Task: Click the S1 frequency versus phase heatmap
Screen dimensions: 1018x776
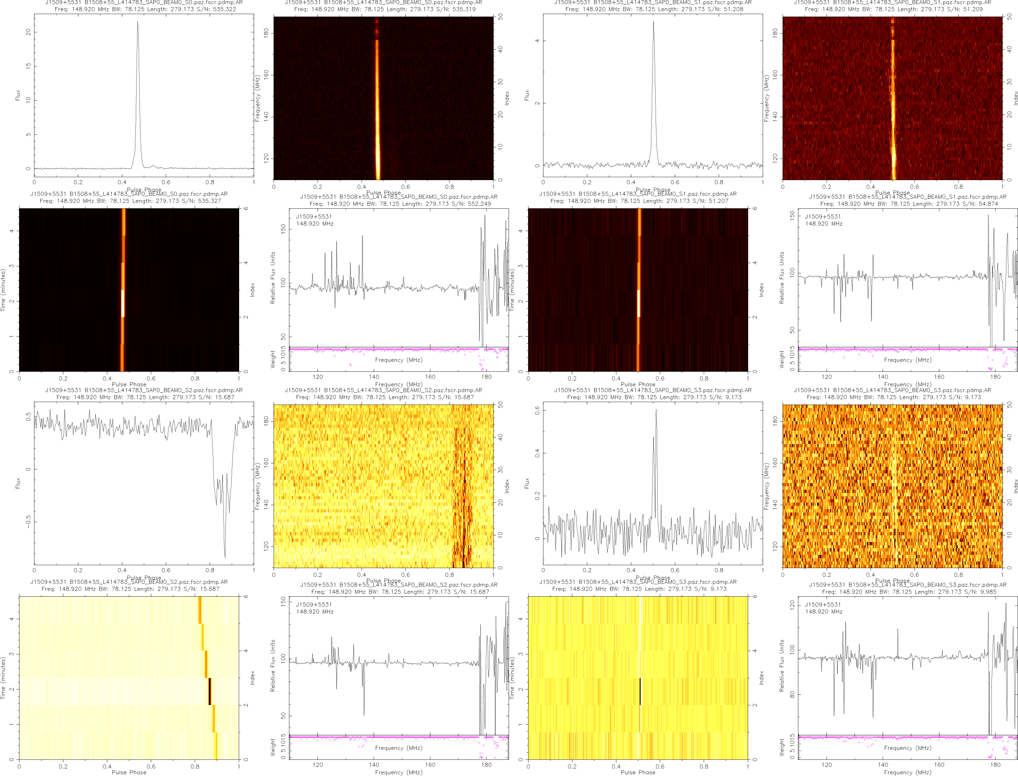Action: click(x=892, y=98)
